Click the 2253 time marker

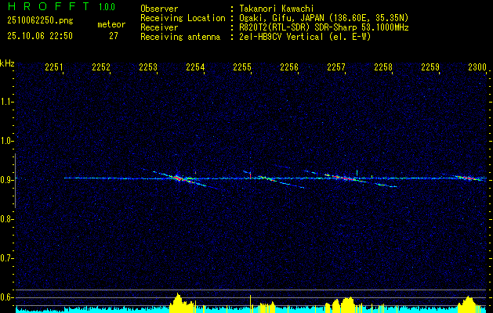[148, 67]
